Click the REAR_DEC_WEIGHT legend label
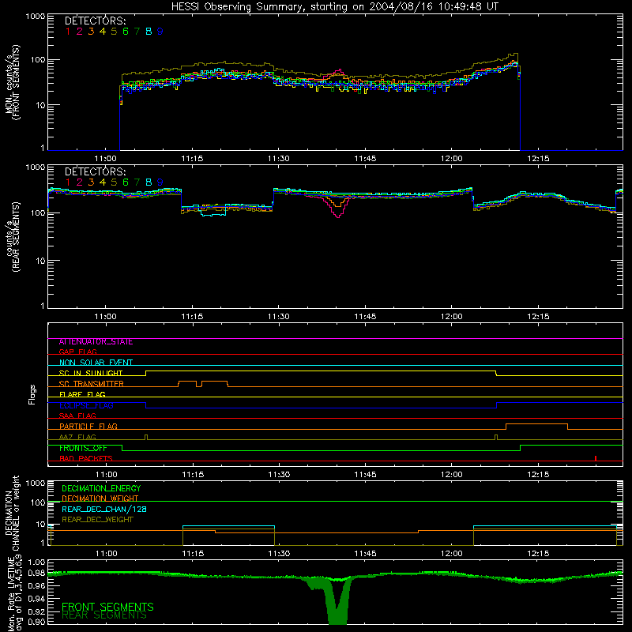 pyautogui.click(x=97, y=520)
